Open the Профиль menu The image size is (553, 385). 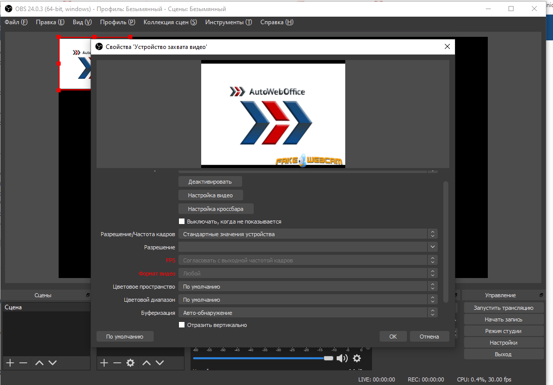pyautogui.click(x=117, y=22)
